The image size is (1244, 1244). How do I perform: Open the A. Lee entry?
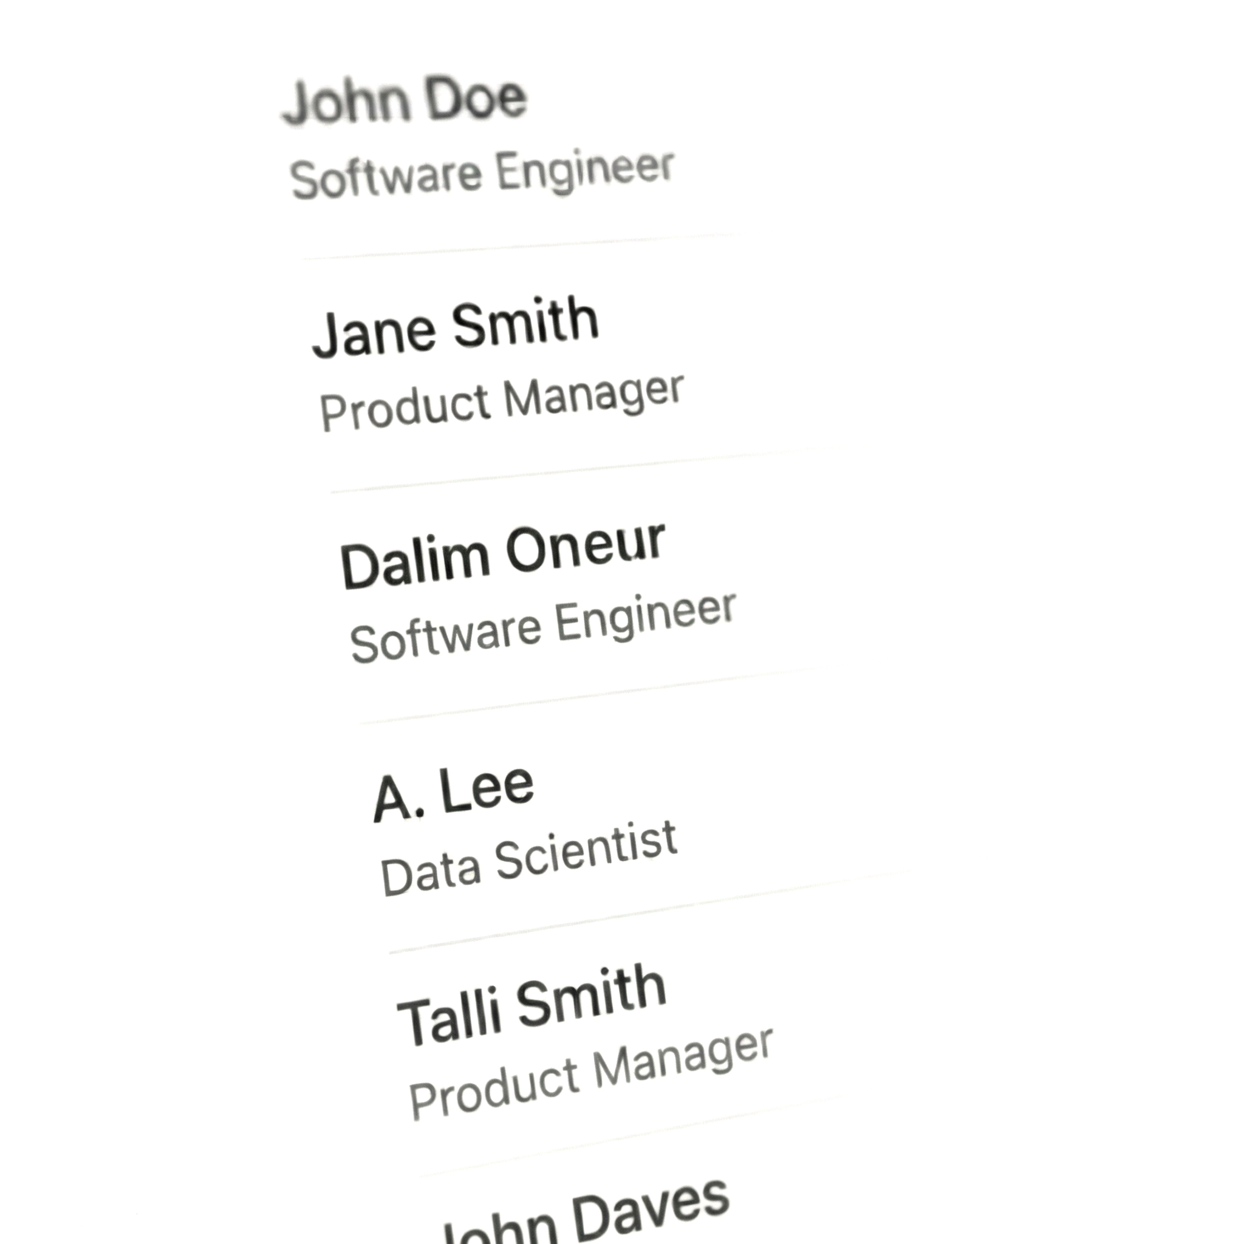454,793
